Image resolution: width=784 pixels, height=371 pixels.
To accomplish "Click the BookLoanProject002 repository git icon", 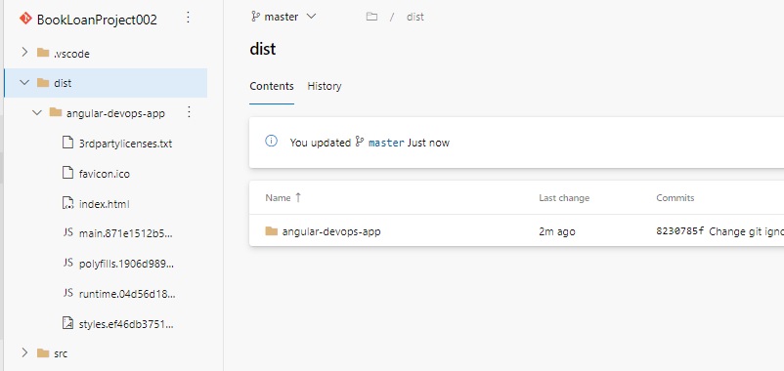I will (x=25, y=19).
